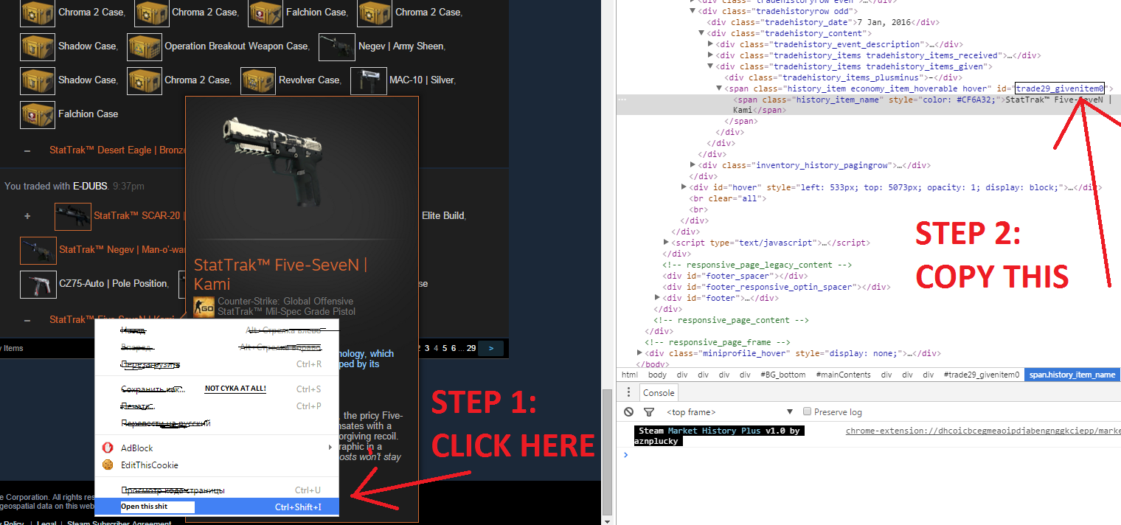This screenshot has width=1121, height=525.
Task: Expand the miniprofile_hover div node
Action: [x=639, y=353]
